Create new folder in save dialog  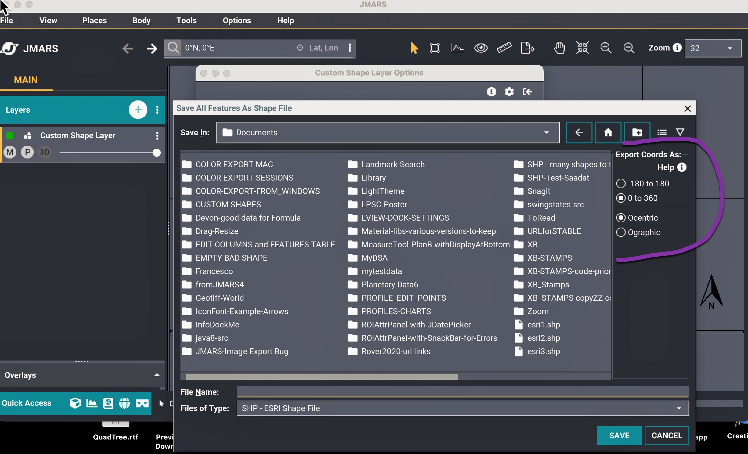coord(637,132)
